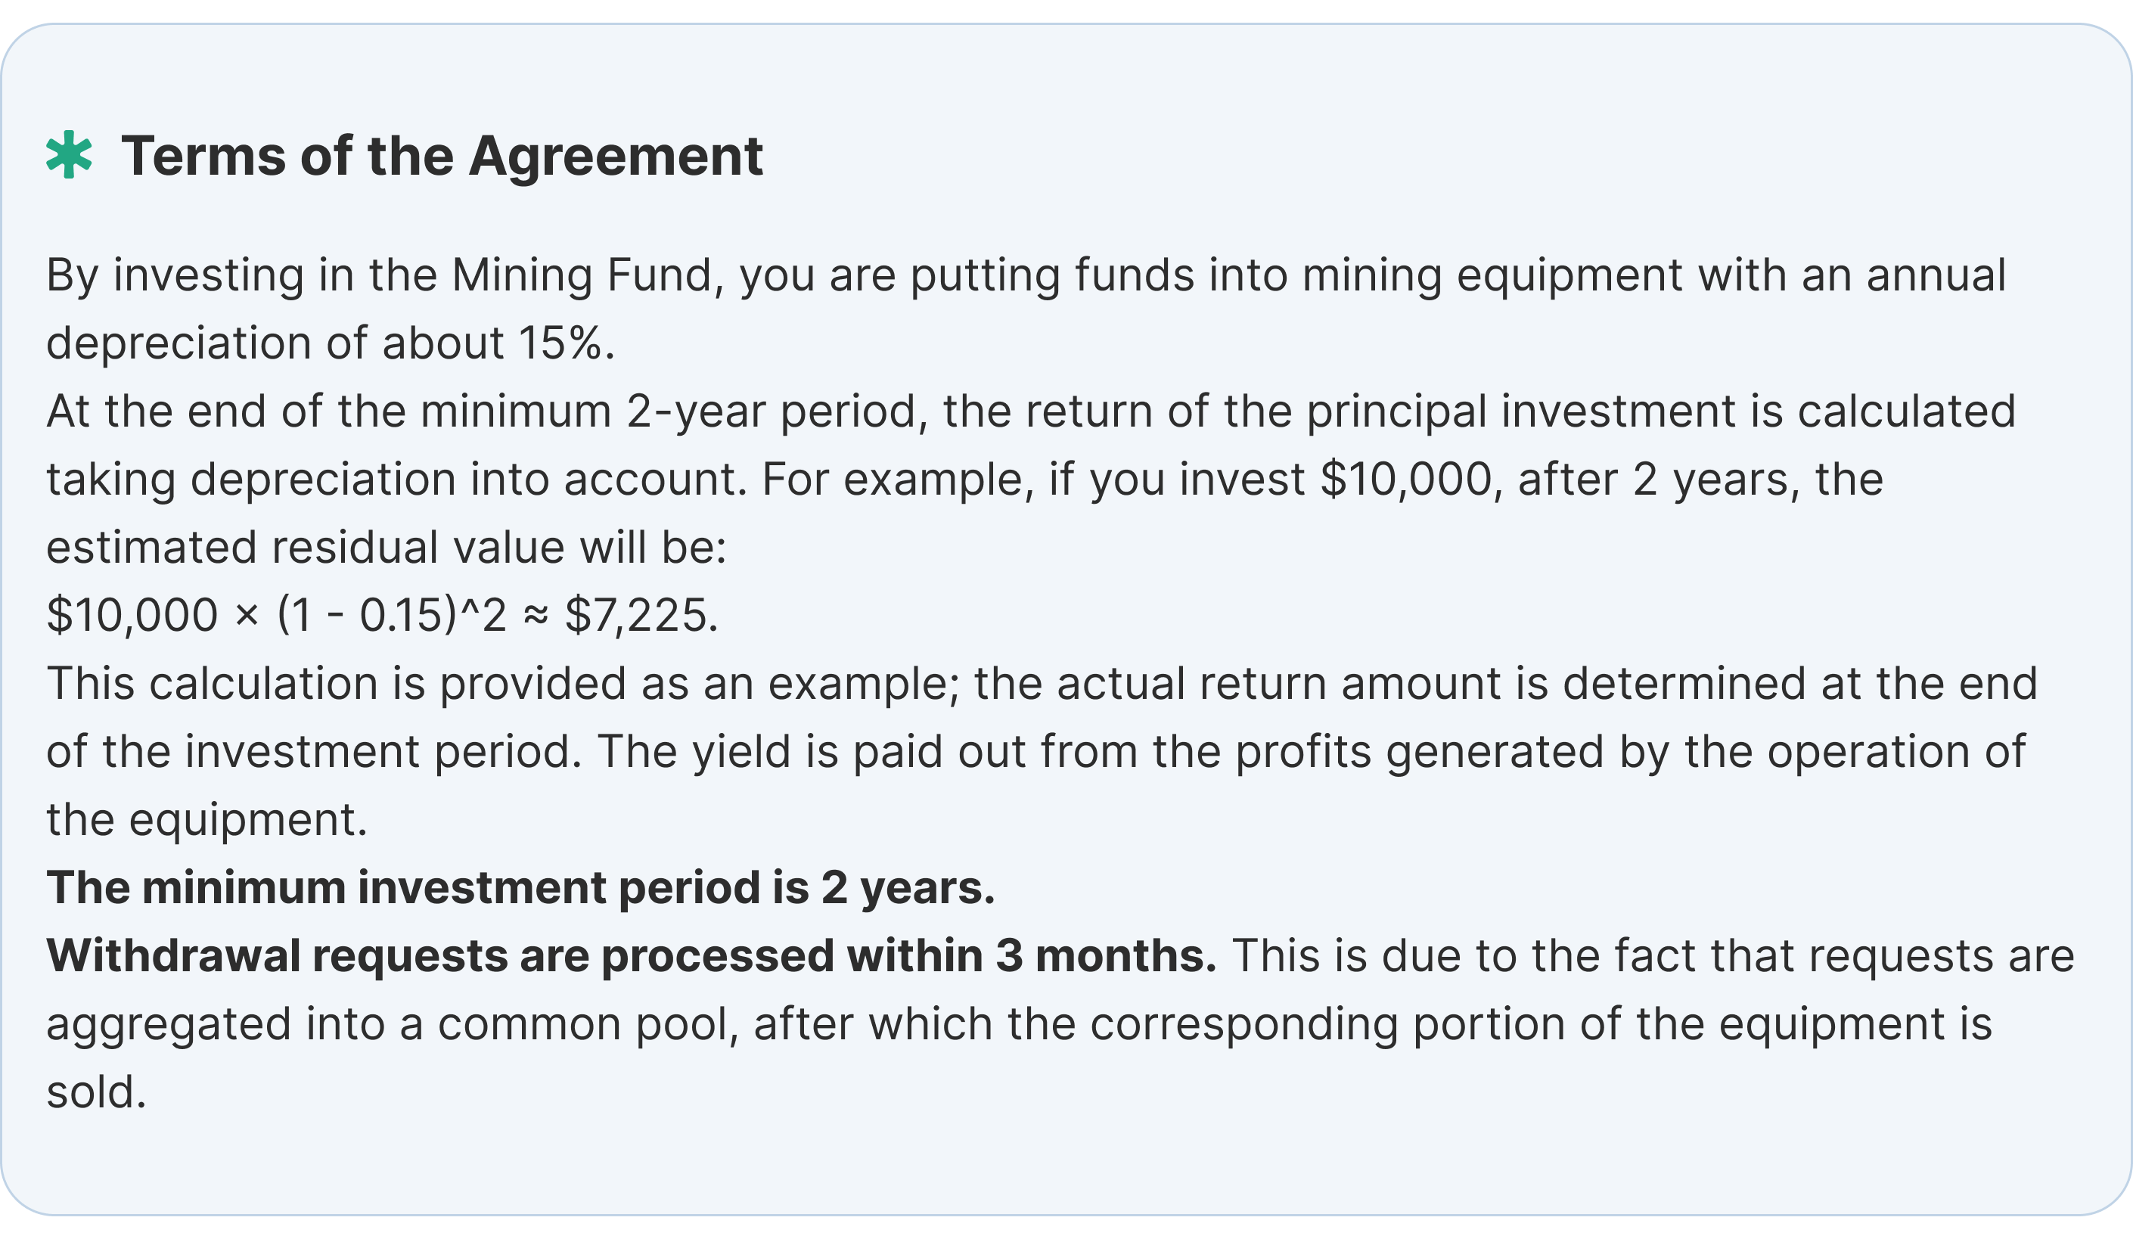Click the "(1 - 0.15)^2" formula term
2133x1239 pixels.
391,615
